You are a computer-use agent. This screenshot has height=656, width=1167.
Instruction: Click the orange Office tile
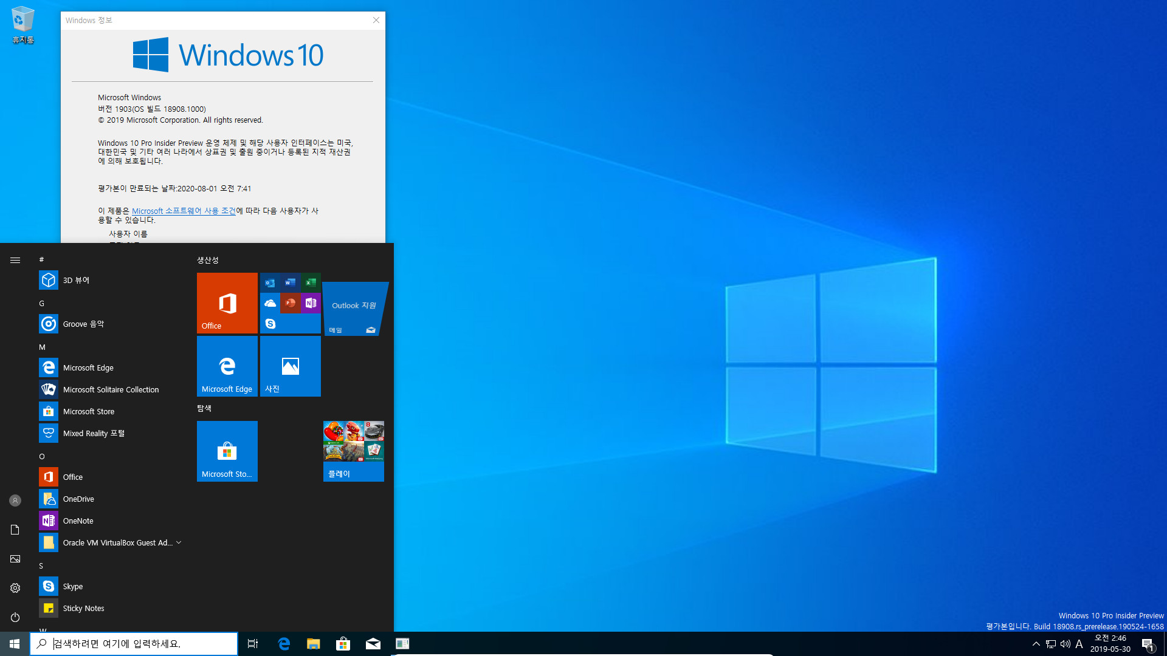227,303
